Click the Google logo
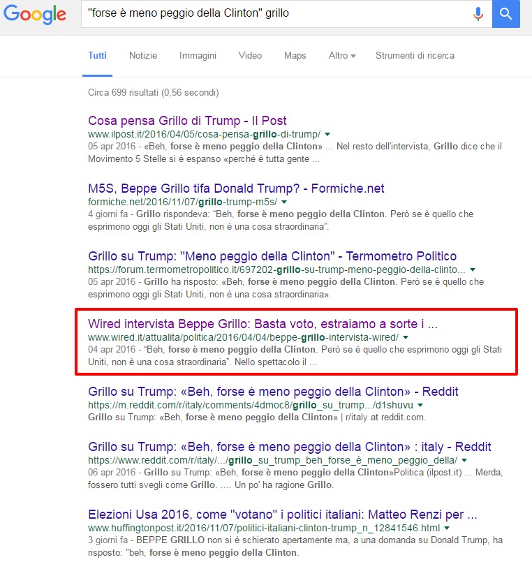The image size is (532, 569). pos(35,14)
